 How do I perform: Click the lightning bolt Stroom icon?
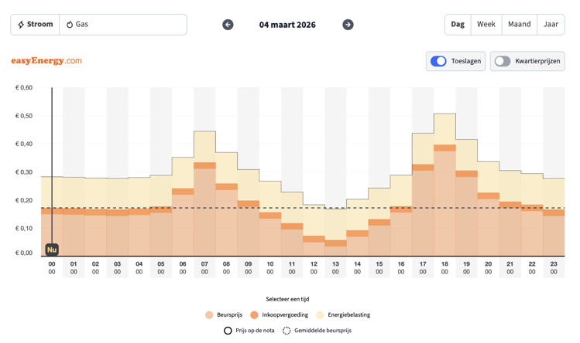21,25
